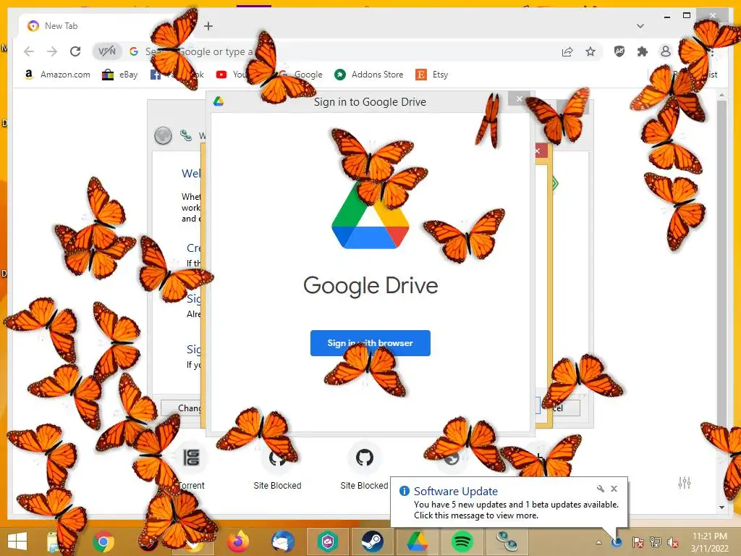Click the scrollbar up arrow in browser
741x556 pixels.
[721, 96]
